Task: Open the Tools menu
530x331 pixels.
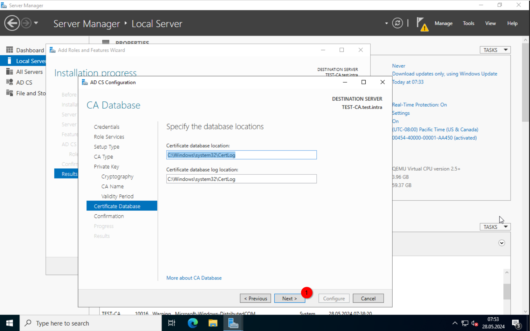Action: click(468, 23)
